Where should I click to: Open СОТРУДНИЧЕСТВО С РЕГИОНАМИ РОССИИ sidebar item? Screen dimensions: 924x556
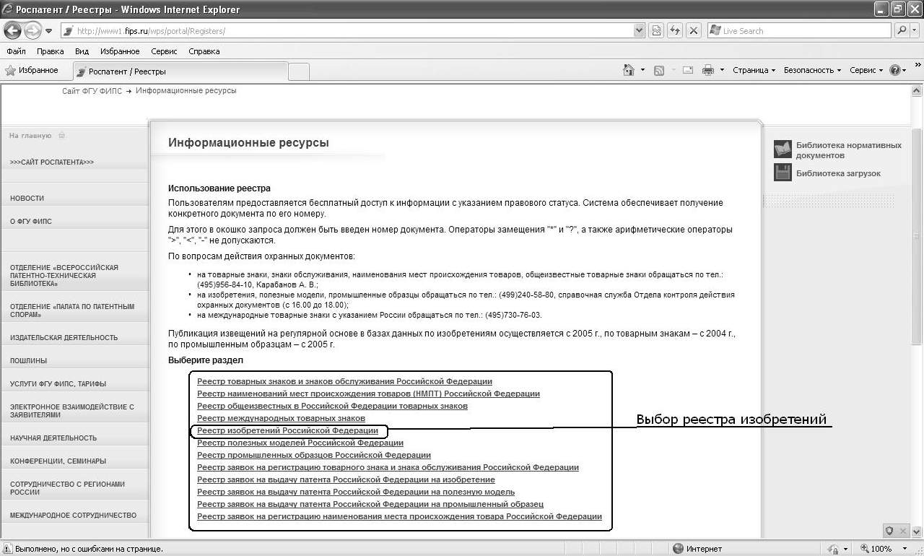tap(67, 488)
